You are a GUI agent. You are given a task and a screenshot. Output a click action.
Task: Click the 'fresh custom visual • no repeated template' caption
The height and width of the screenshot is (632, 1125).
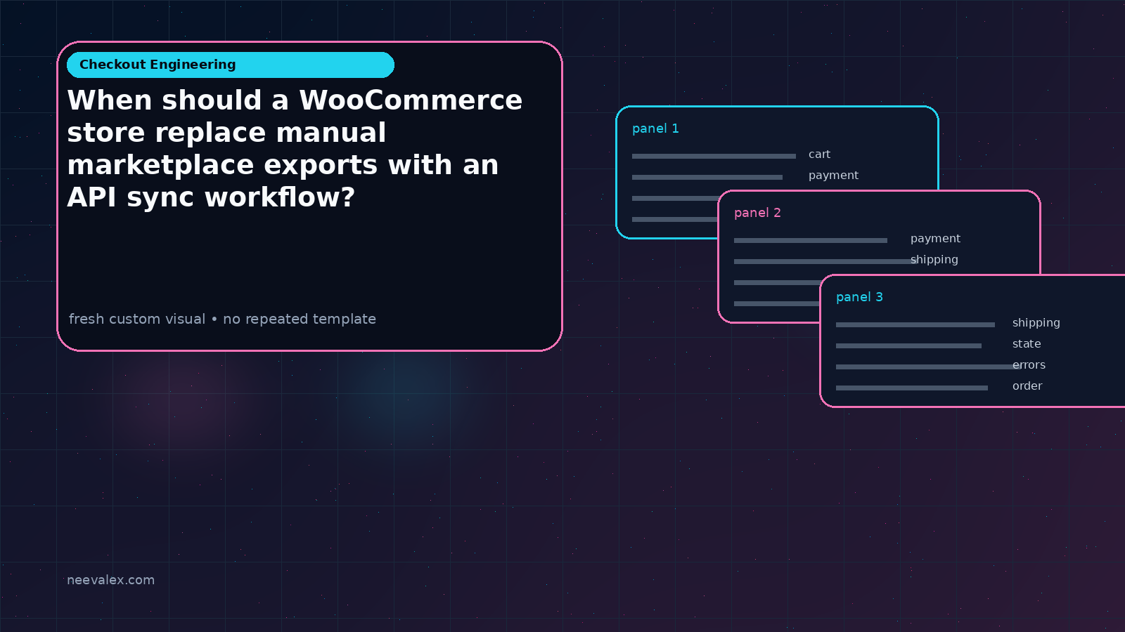tap(222, 319)
